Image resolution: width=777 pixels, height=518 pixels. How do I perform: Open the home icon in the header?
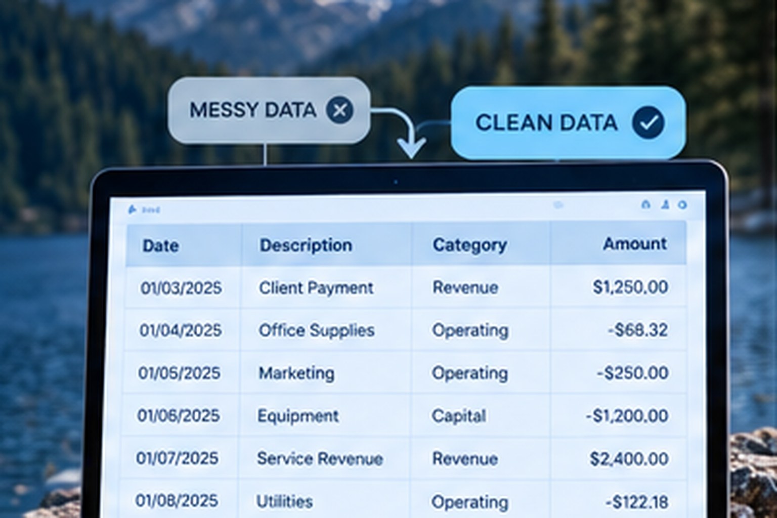pos(645,205)
